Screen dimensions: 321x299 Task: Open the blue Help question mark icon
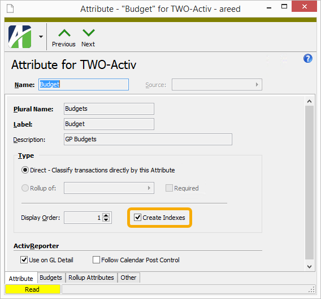(307, 58)
